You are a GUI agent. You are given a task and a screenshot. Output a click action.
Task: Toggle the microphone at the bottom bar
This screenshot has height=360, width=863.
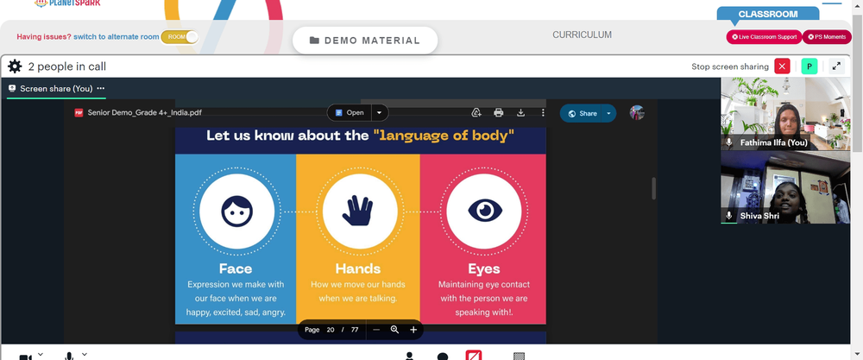pos(69,356)
